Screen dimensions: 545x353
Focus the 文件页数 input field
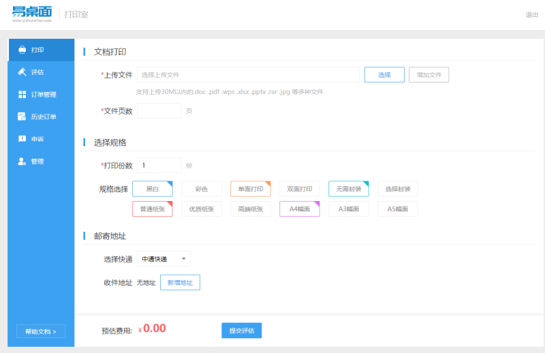[159, 111]
